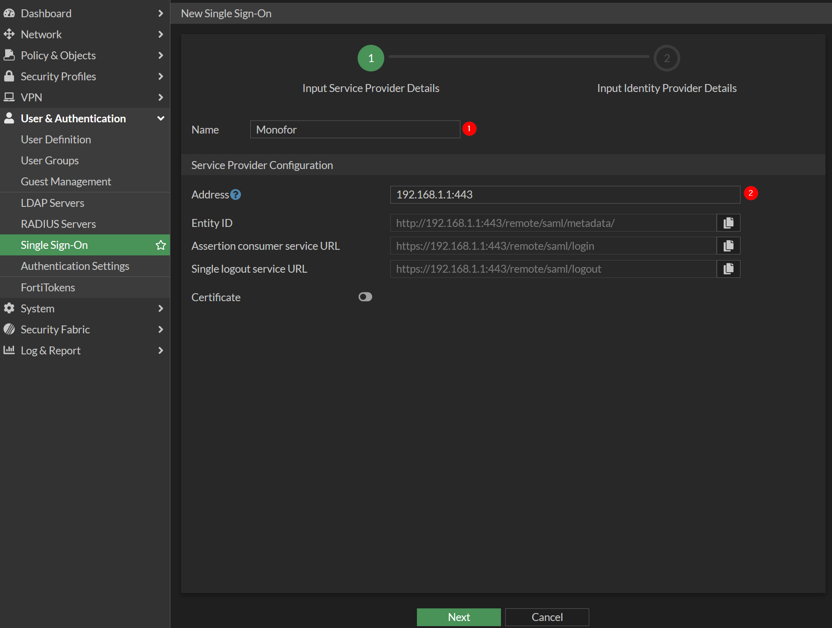Open the FortiTokens menu item
This screenshot has width=832, height=628.
[x=48, y=288]
